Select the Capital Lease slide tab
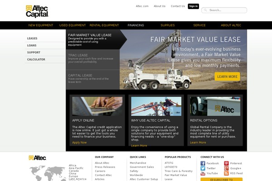Image resolution: width=272 pixels, height=181 pixels. pyautogui.click(x=93, y=80)
